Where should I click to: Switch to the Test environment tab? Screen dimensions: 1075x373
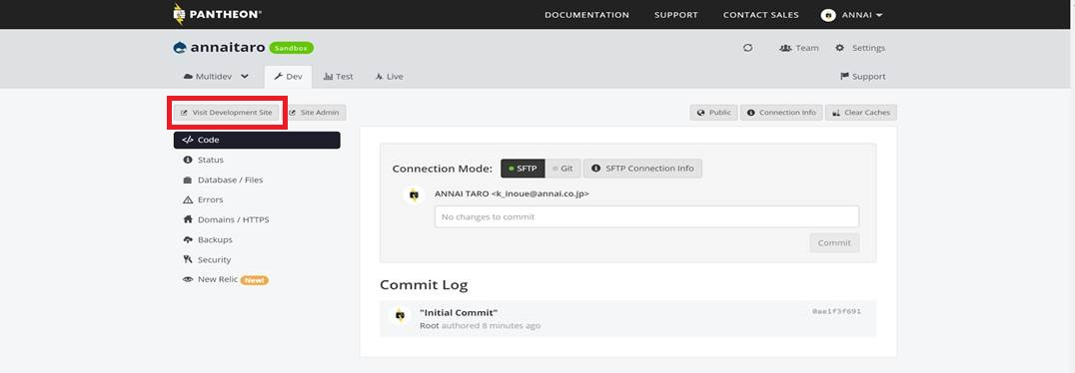[338, 77]
